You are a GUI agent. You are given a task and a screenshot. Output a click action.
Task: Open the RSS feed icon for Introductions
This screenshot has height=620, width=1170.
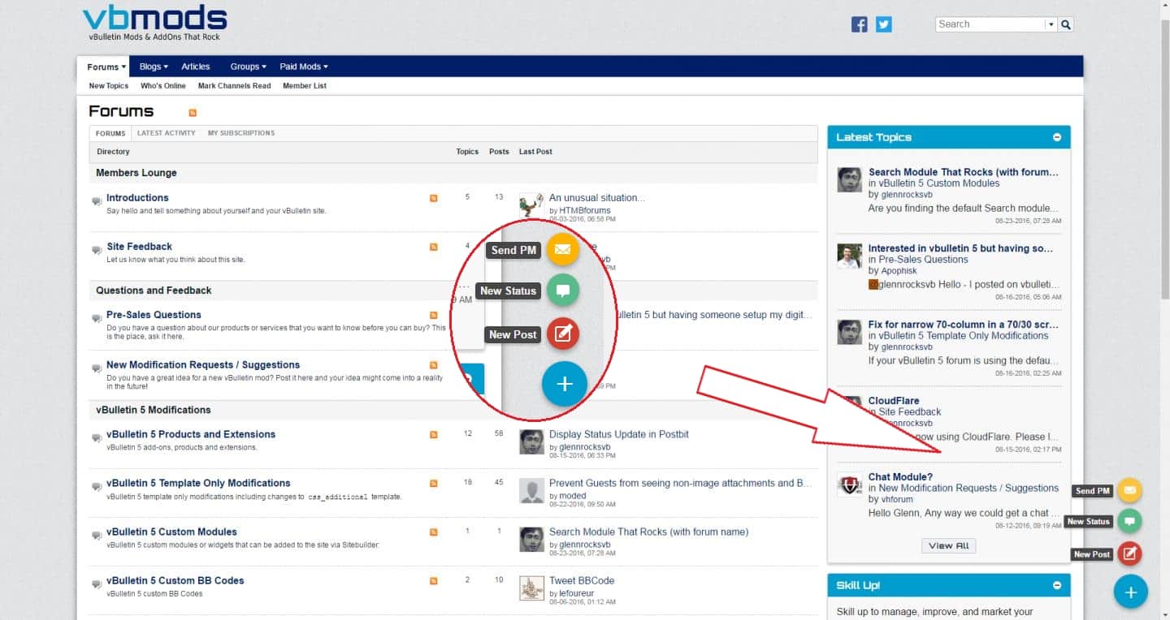tap(434, 198)
